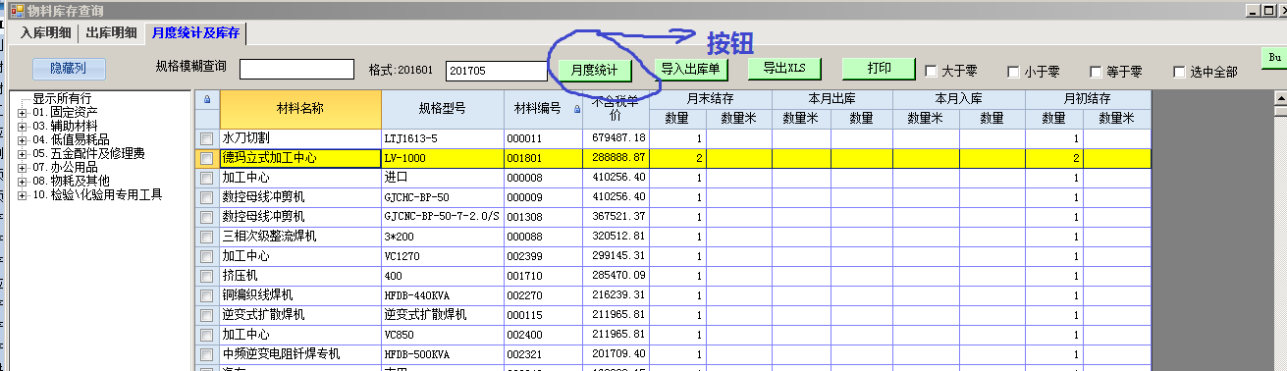This screenshot has height=371, width=1287.
Task: Check the box beside 三相次级整流焊机
Action: pyautogui.click(x=207, y=237)
